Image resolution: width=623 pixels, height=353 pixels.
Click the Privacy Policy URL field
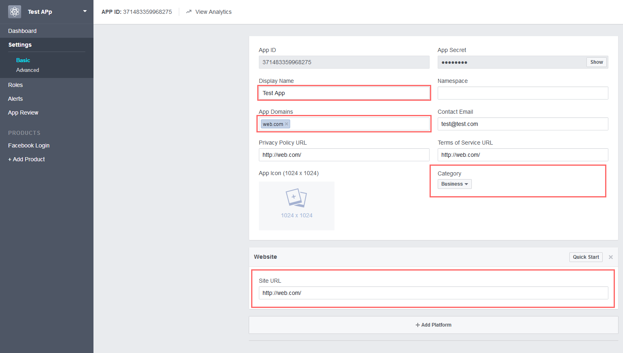pyautogui.click(x=344, y=155)
